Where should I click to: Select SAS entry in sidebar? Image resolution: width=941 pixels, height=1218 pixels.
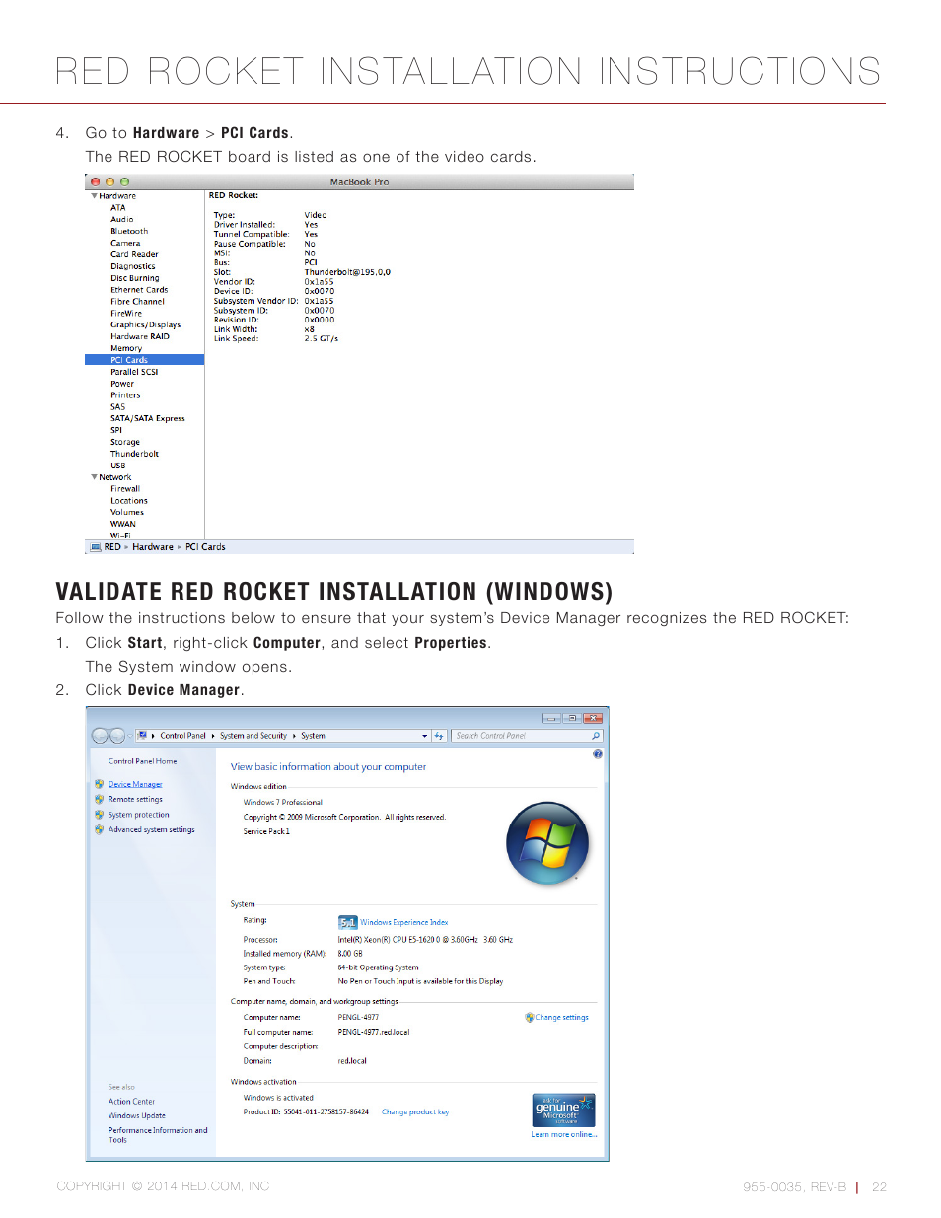(117, 407)
